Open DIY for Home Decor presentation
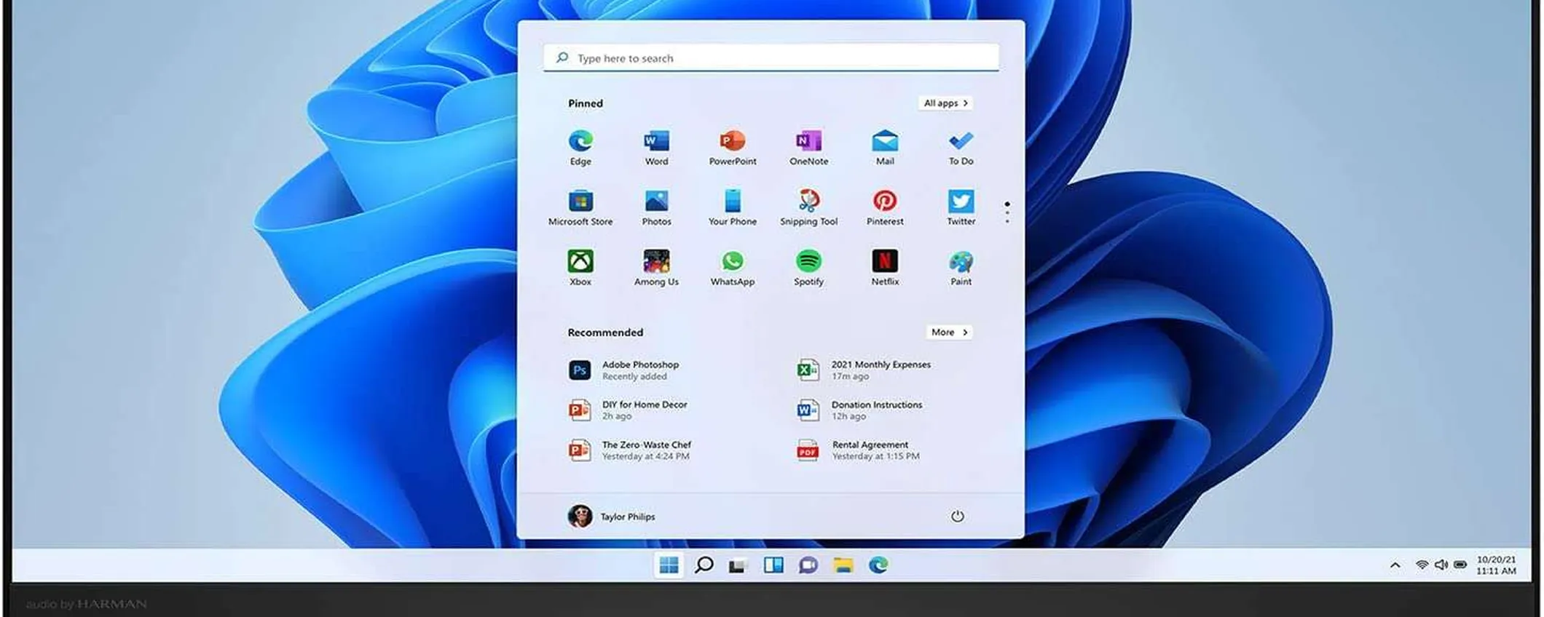Screen dimensions: 1544x617 click(x=628, y=410)
